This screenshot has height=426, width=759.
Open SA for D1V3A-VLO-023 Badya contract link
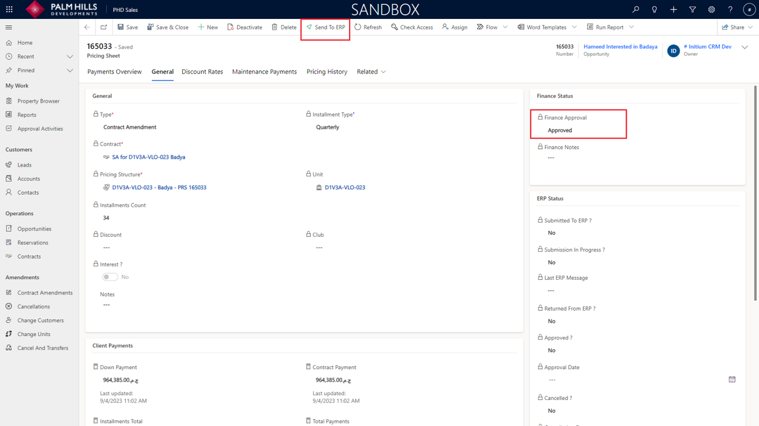click(x=149, y=157)
